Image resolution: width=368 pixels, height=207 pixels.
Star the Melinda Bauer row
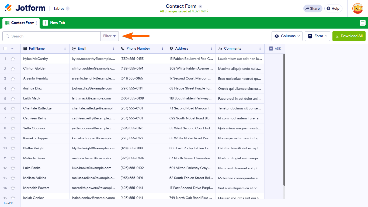click(13, 158)
